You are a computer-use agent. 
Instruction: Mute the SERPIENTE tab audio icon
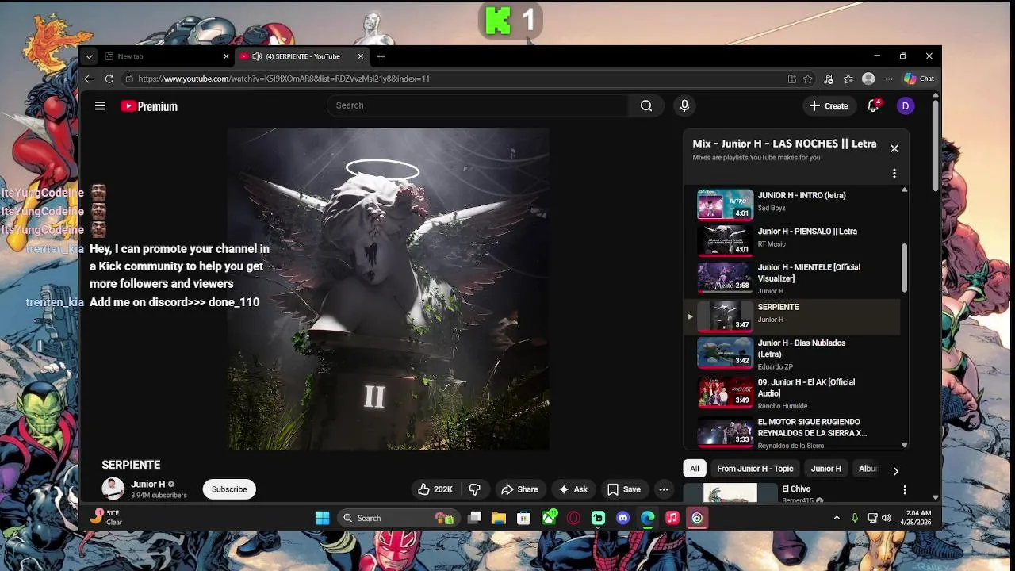(x=257, y=56)
